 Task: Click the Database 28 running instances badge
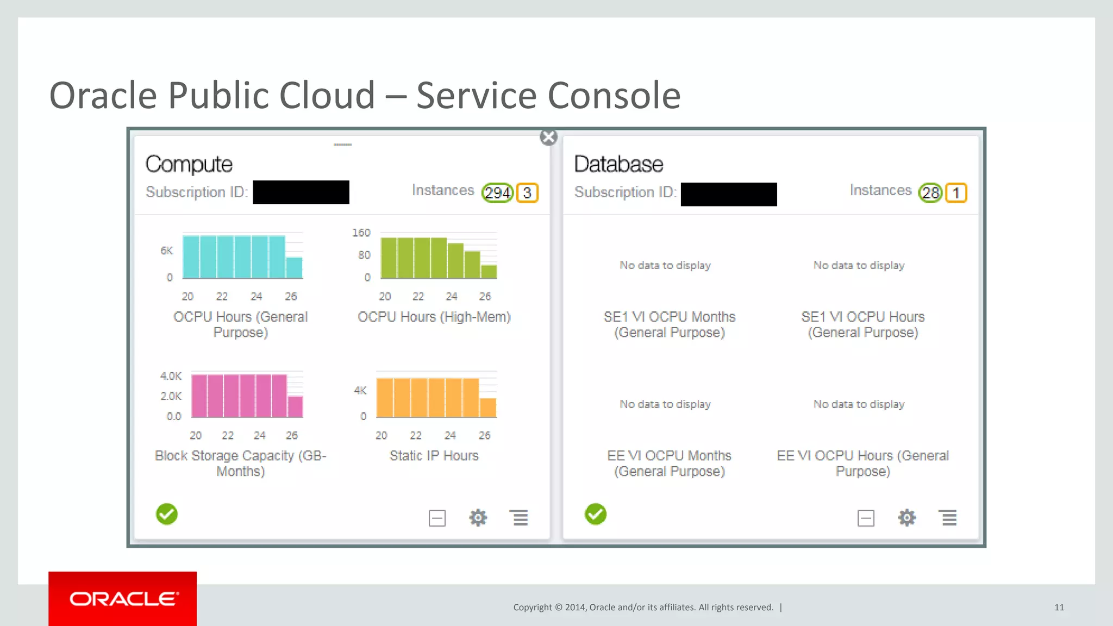tap(930, 192)
